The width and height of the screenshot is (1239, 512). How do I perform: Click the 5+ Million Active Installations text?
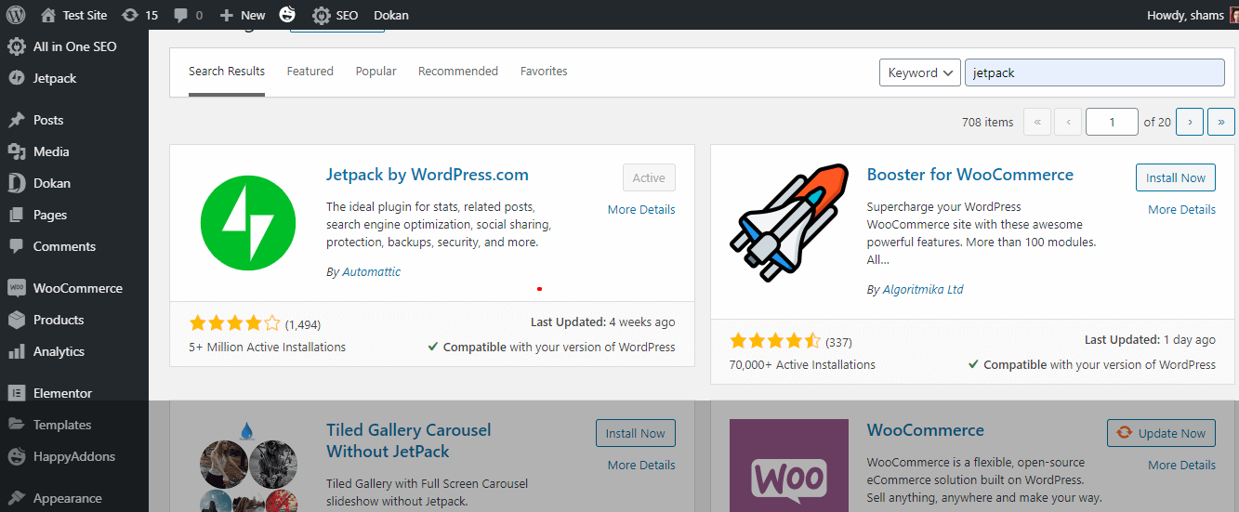point(268,348)
